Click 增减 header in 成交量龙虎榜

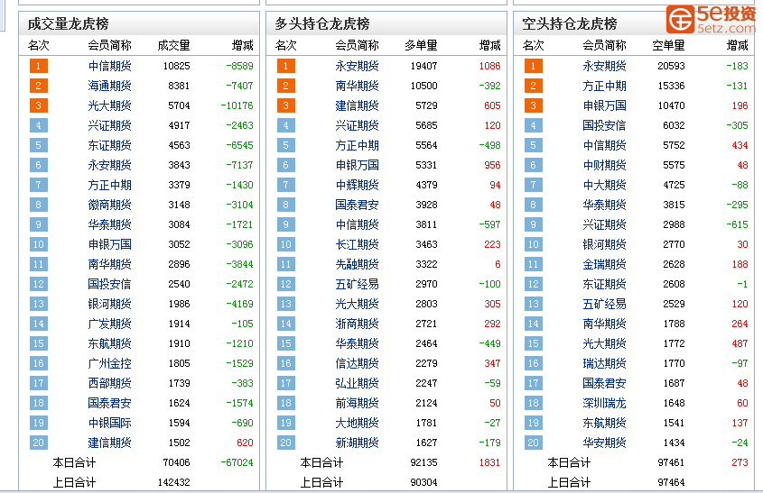pos(242,46)
